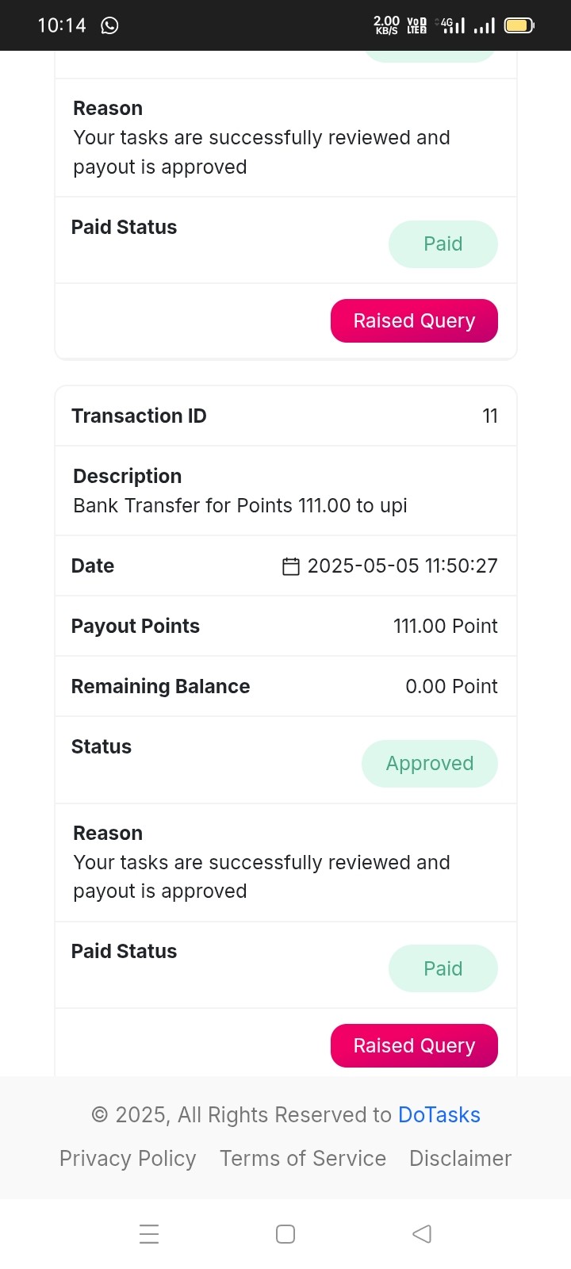Open Terms of Service link
This screenshot has width=571, height=1269.
tap(303, 1159)
